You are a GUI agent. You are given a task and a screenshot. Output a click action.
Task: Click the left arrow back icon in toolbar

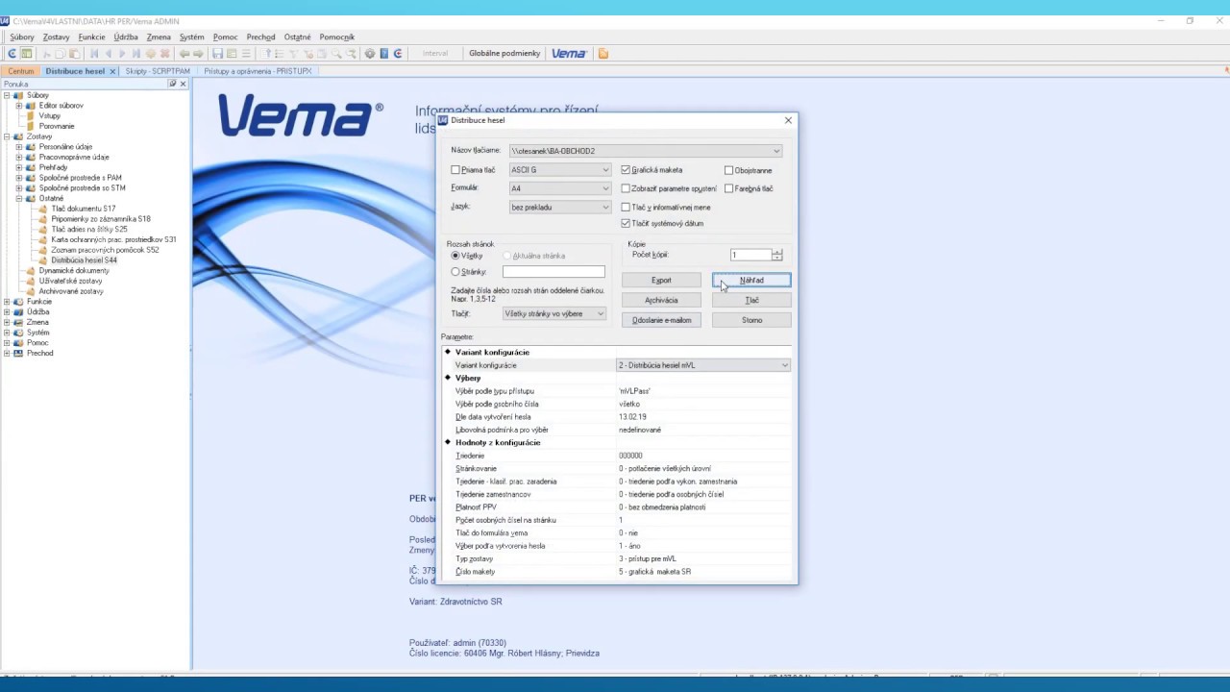(184, 54)
